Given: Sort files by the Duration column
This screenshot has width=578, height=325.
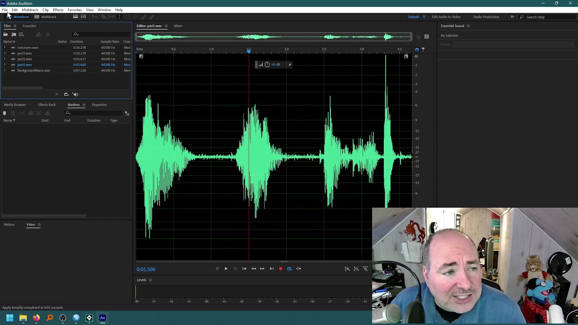Looking at the screenshot, I should click(x=76, y=42).
